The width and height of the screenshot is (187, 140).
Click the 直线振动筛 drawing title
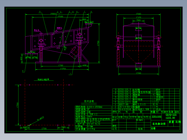[x=159, y=124]
